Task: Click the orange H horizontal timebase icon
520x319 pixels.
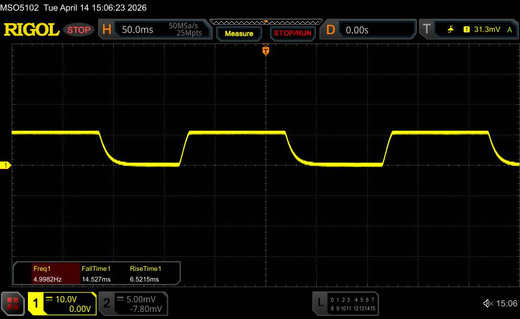Action: pyautogui.click(x=107, y=30)
